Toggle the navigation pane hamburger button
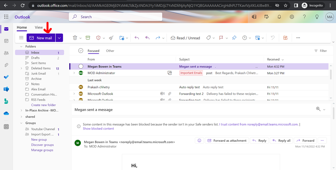 (21, 38)
